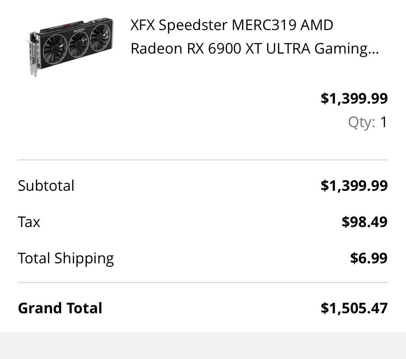Viewport: 406px width, 359px height.
Task: Click the Tax label
Action: [x=29, y=222]
